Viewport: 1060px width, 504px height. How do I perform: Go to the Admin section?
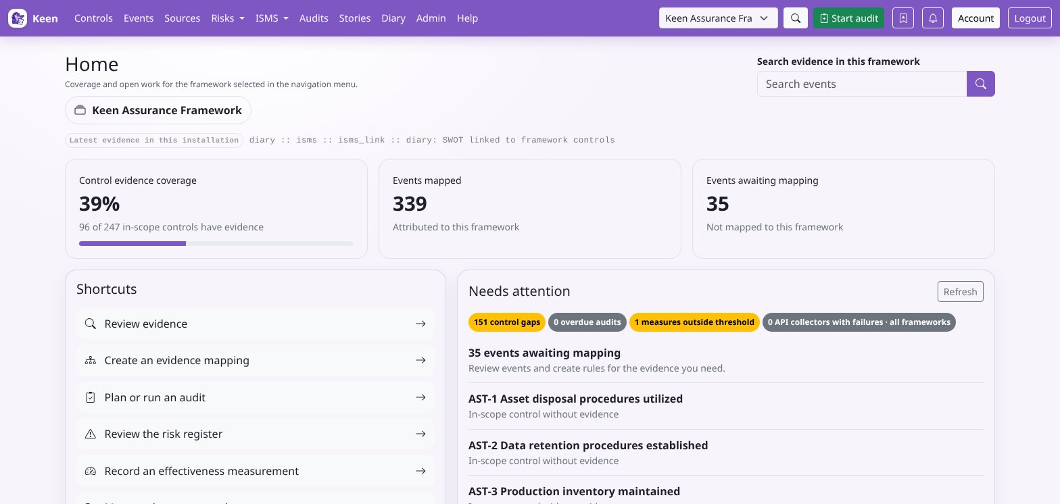(x=431, y=18)
